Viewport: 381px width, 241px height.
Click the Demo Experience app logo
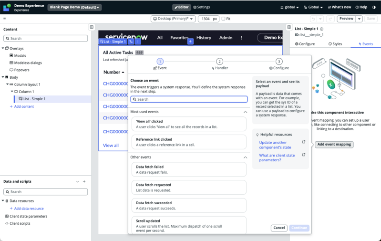pyautogui.click(x=7, y=7)
